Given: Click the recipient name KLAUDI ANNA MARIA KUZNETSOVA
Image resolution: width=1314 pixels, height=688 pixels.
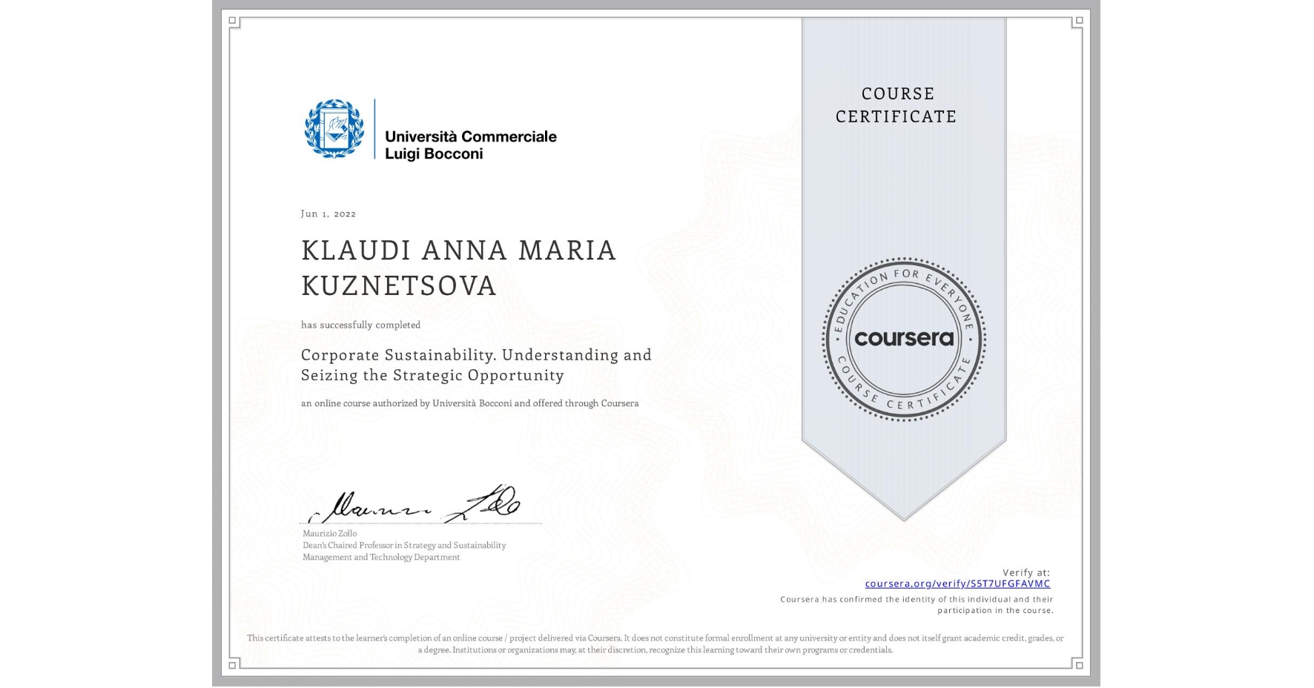Looking at the screenshot, I should [458, 268].
